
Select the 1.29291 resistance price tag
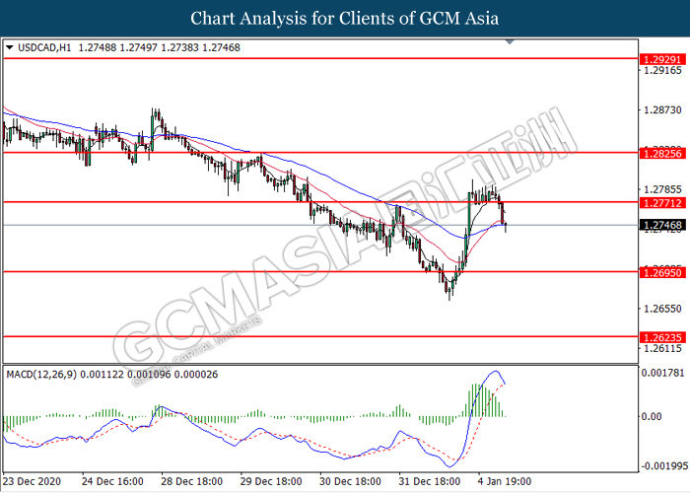(x=660, y=58)
